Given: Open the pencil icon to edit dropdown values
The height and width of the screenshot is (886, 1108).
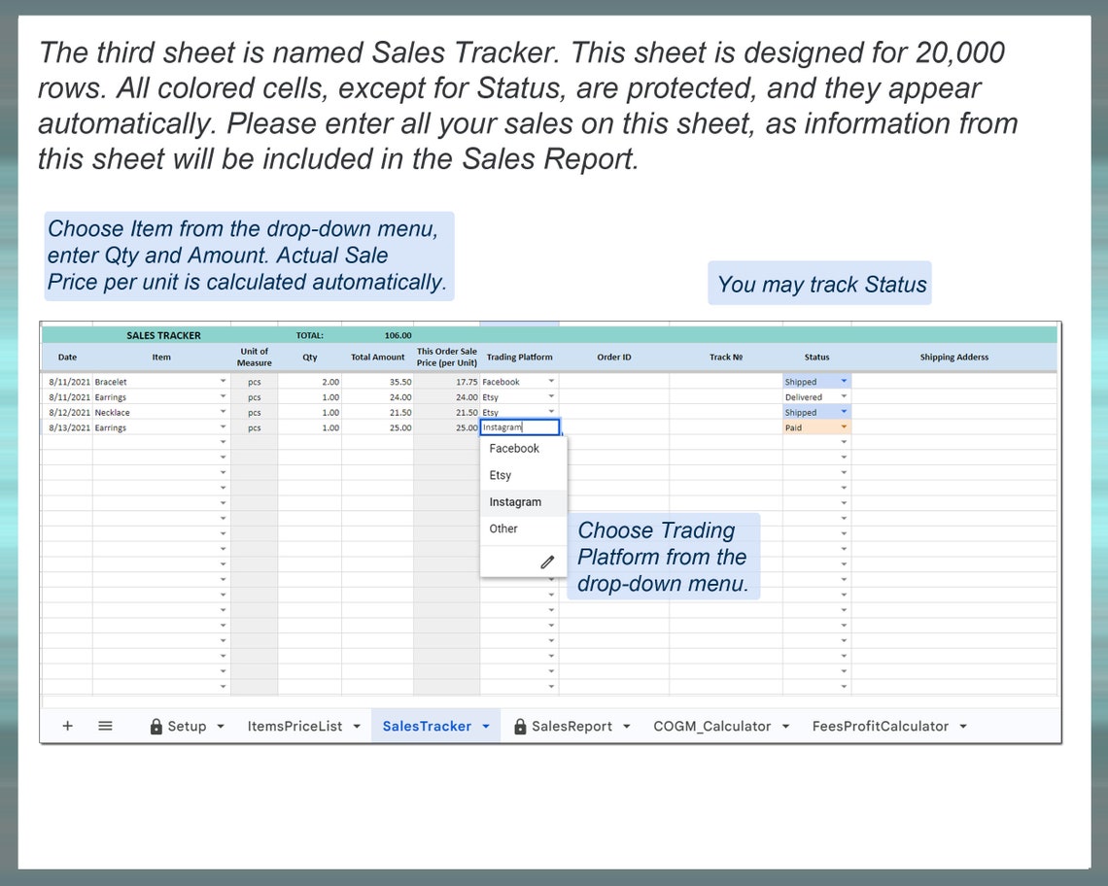Looking at the screenshot, I should pyautogui.click(x=546, y=562).
